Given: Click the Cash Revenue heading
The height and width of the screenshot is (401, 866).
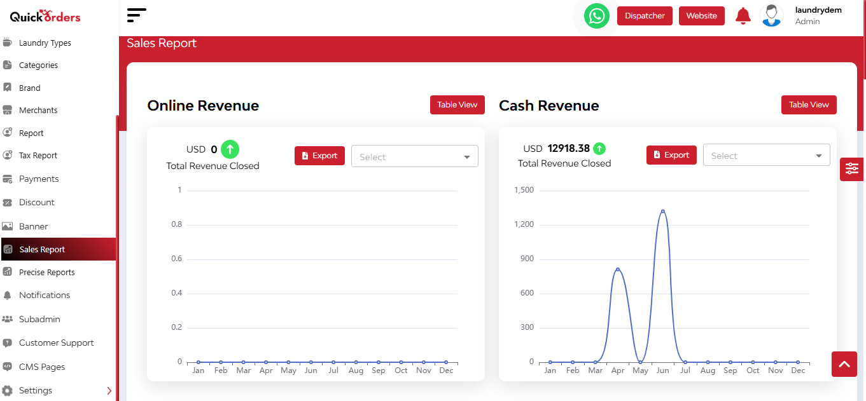Looking at the screenshot, I should [x=549, y=105].
